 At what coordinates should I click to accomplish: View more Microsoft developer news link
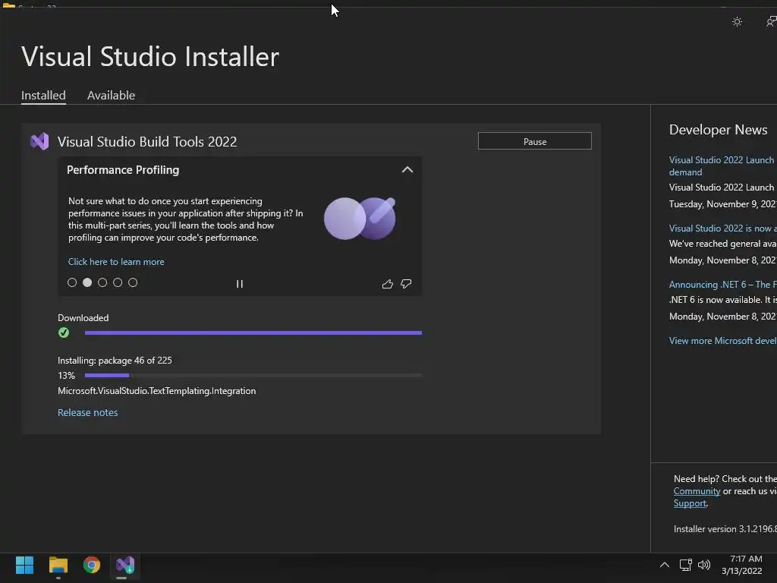(x=723, y=341)
